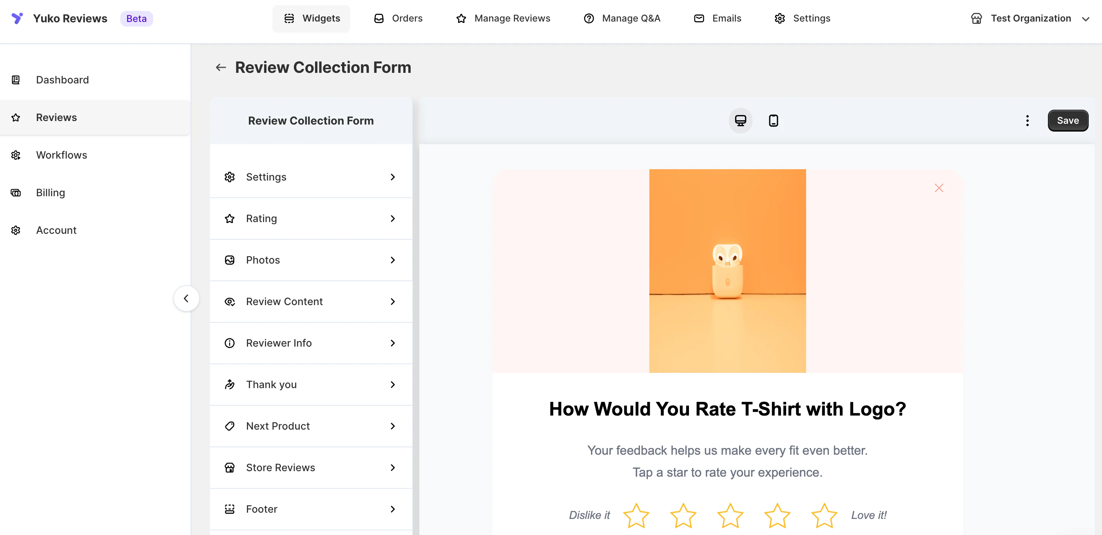
Task: Expand the Rating row chevron
Action: click(393, 219)
